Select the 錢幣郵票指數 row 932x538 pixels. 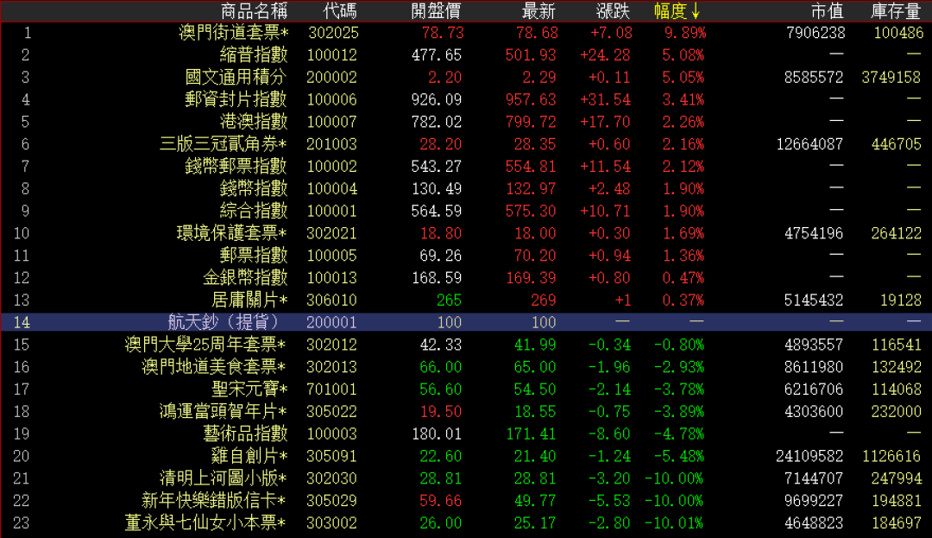466,167
